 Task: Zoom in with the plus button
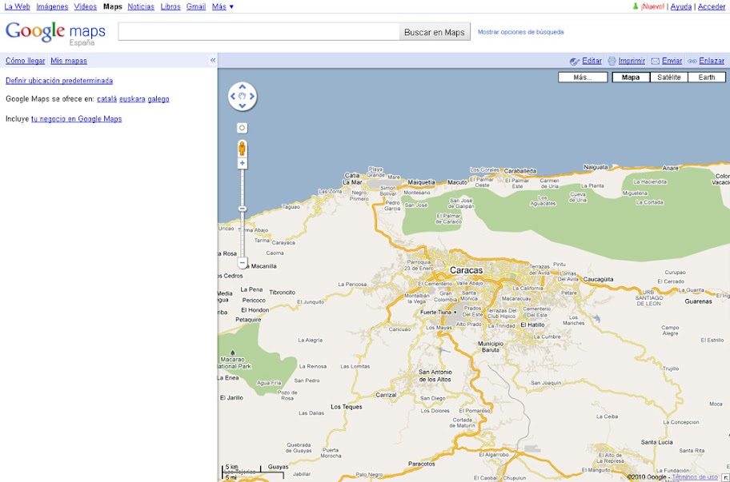pos(242,163)
